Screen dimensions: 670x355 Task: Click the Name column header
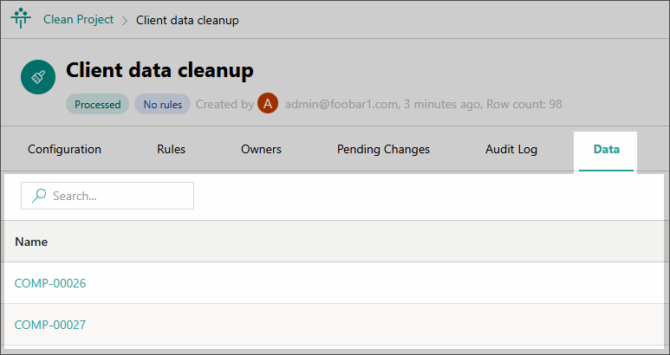pos(31,242)
